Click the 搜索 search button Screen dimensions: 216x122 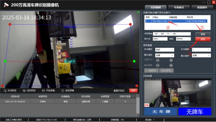[203, 34]
